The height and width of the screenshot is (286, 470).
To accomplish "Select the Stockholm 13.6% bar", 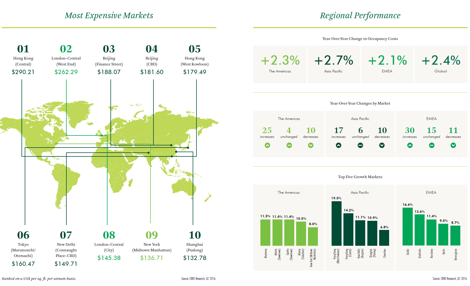I will coord(420,230).
